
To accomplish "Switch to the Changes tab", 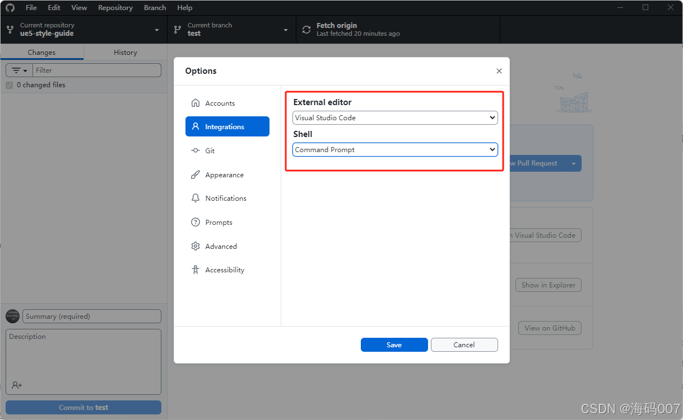I will point(41,52).
